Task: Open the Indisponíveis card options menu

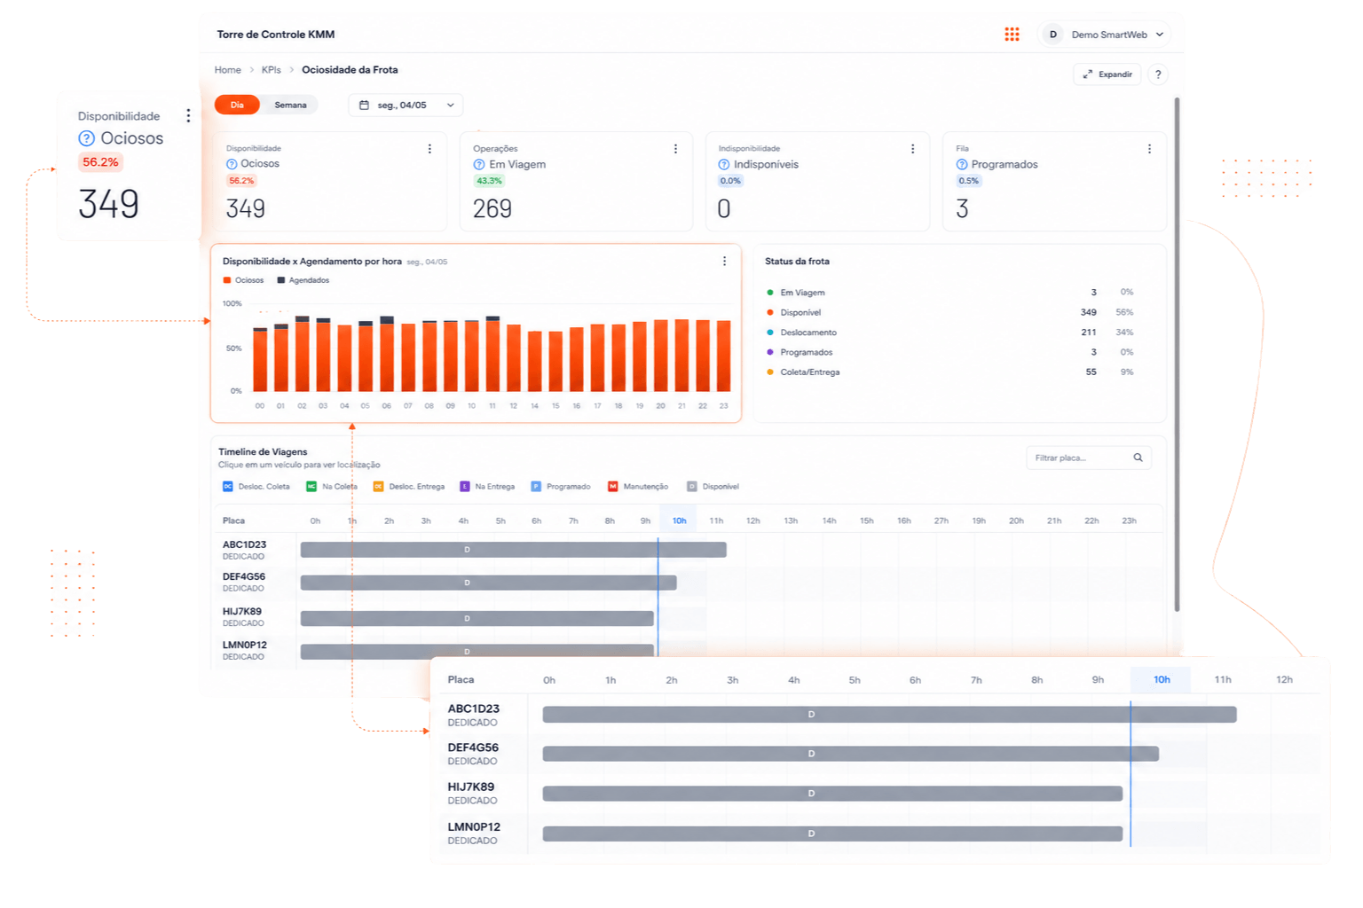Action: [912, 149]
